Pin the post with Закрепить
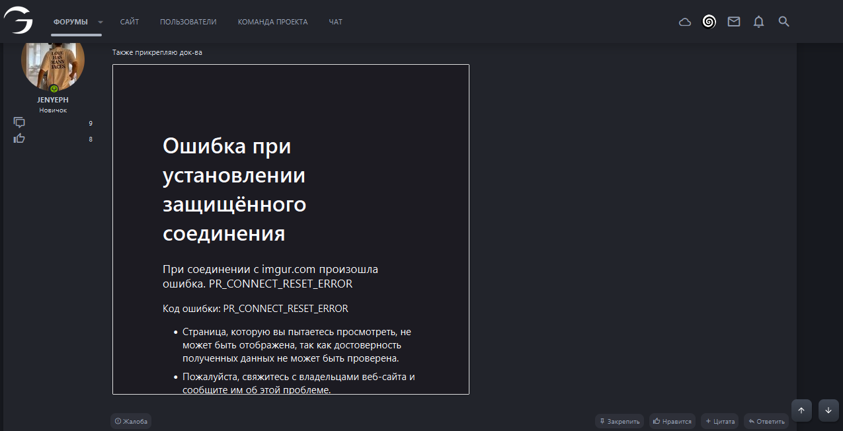 [620, 421]
